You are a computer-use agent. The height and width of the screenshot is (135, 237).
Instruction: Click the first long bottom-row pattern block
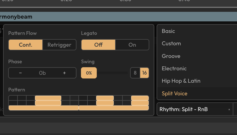click(x=43, y=108)
